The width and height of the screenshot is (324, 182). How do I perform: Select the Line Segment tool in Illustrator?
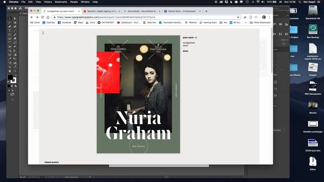tap(15, 30)
